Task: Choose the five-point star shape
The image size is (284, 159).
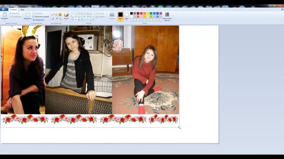Action: pyautogui.click(x=79, y=19)
